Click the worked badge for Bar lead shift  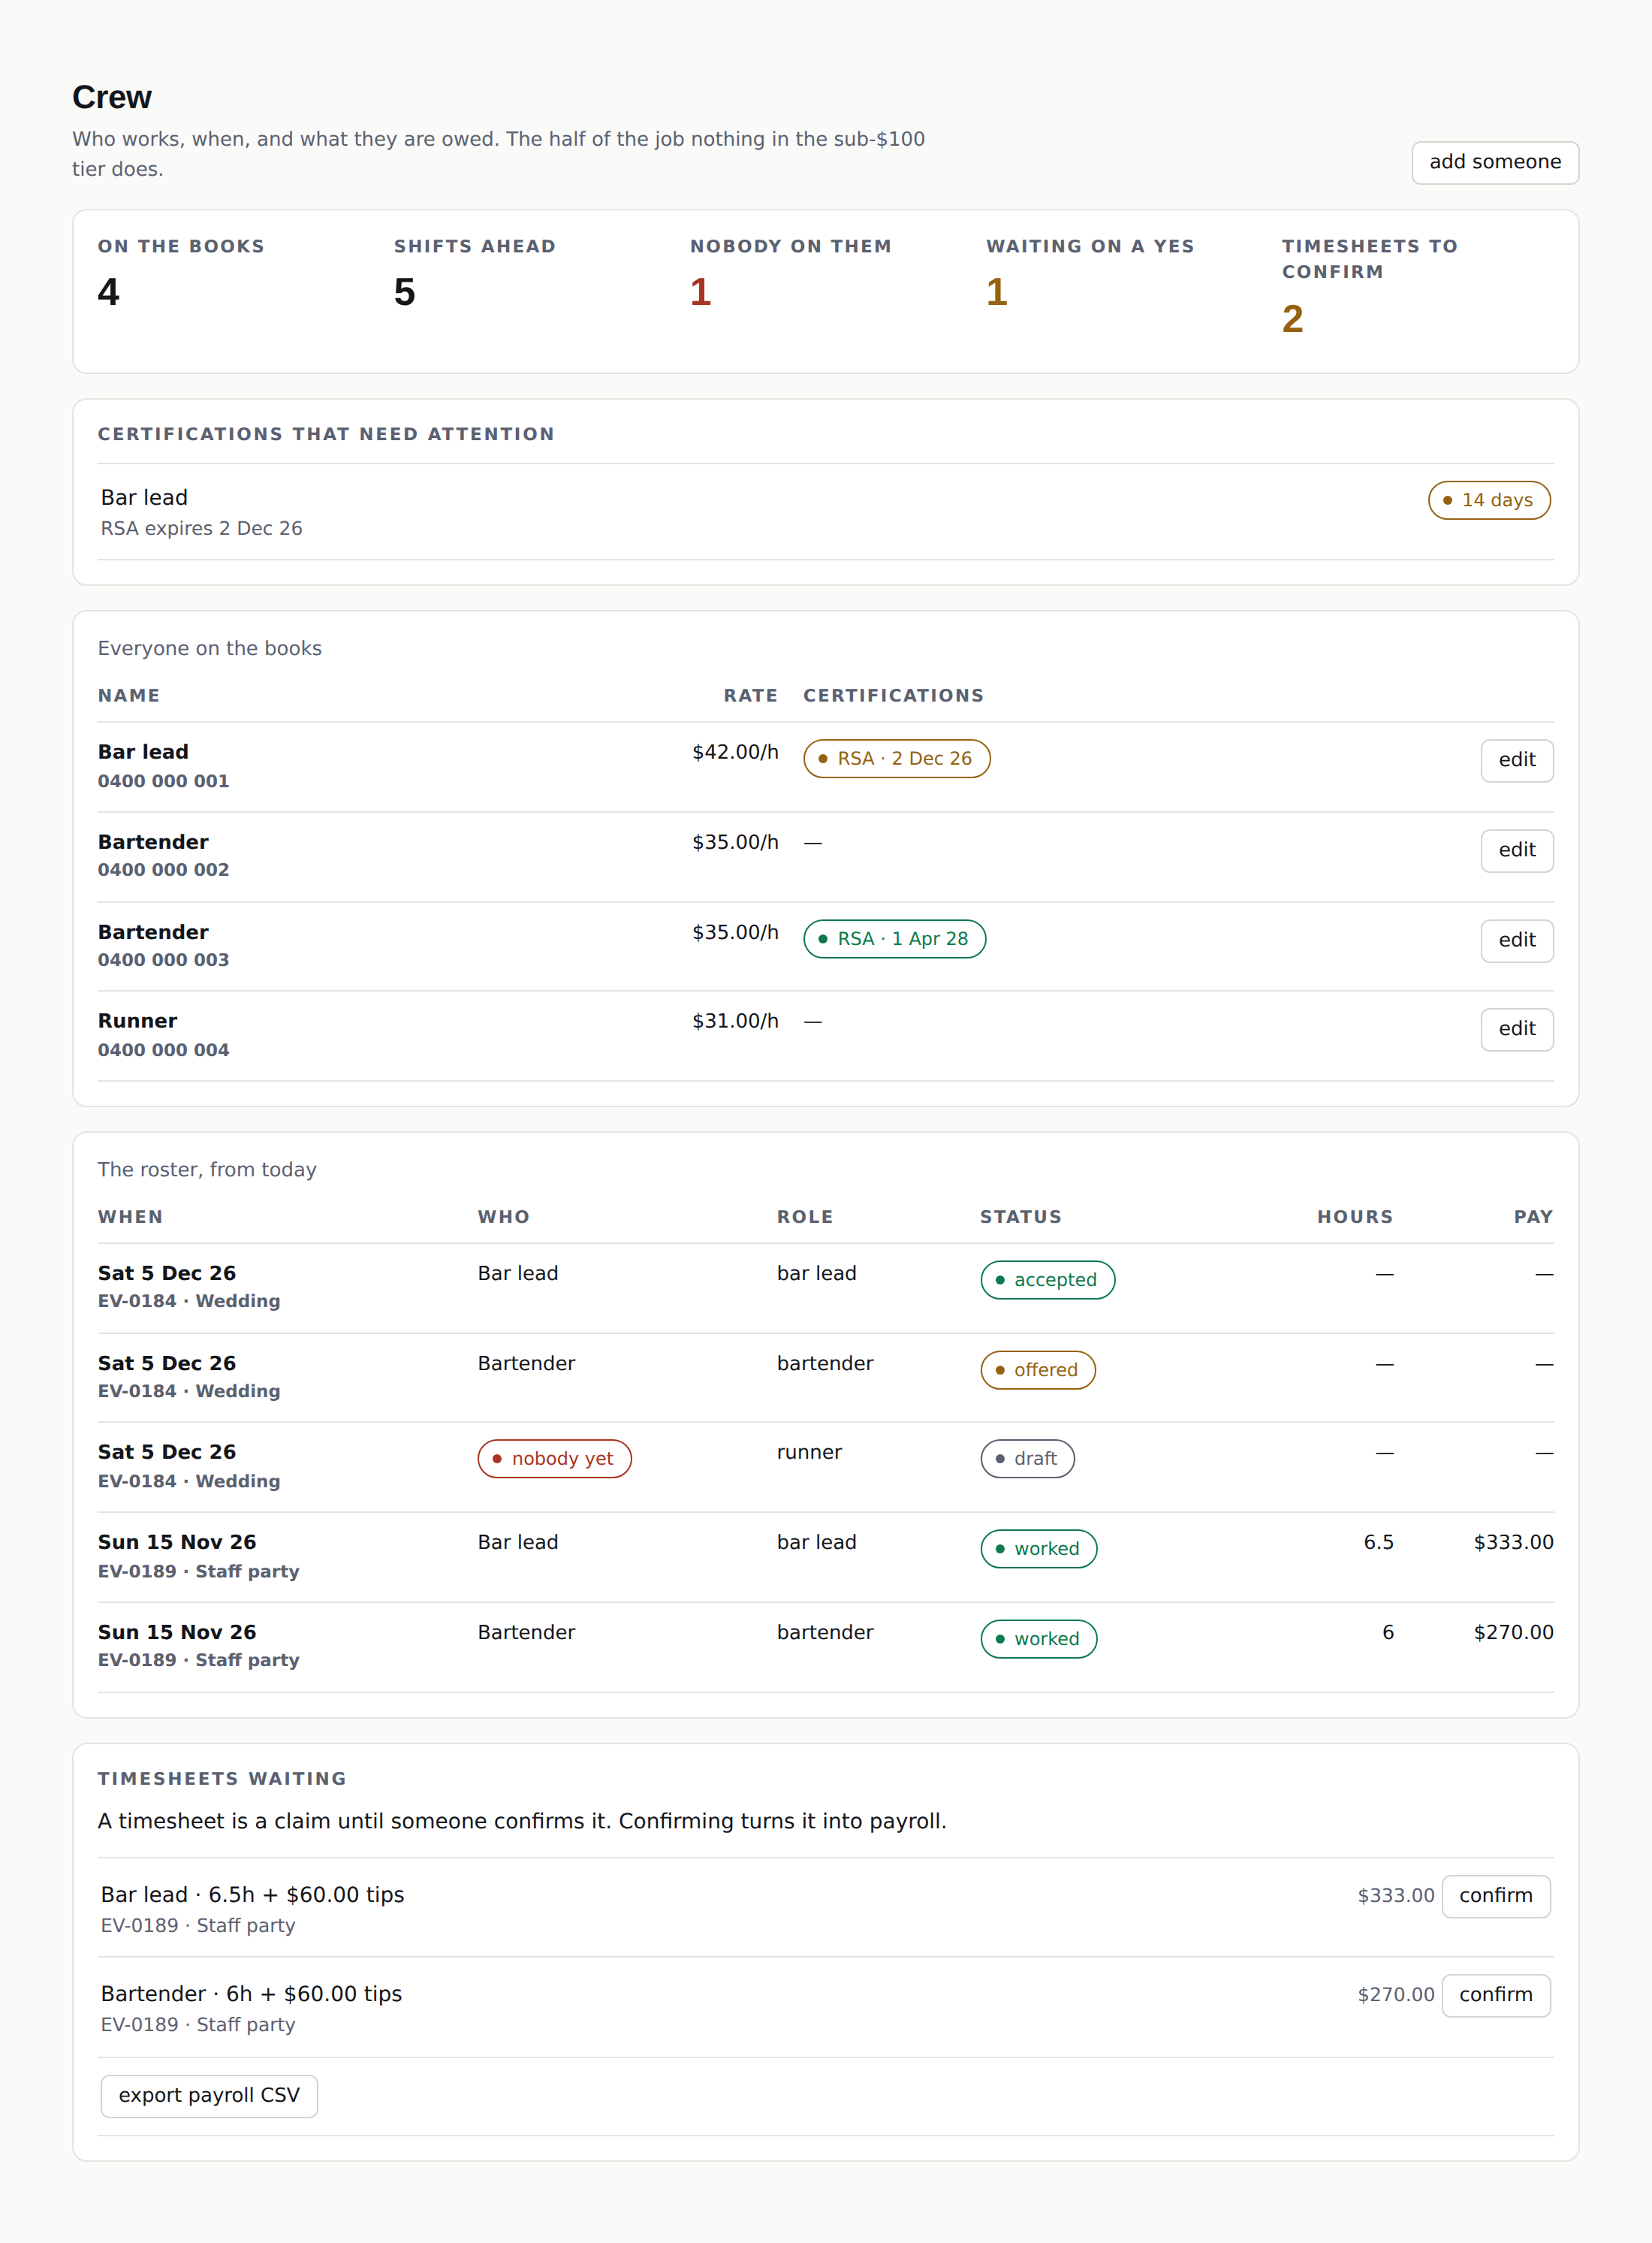click(x=1038, y=1549)
